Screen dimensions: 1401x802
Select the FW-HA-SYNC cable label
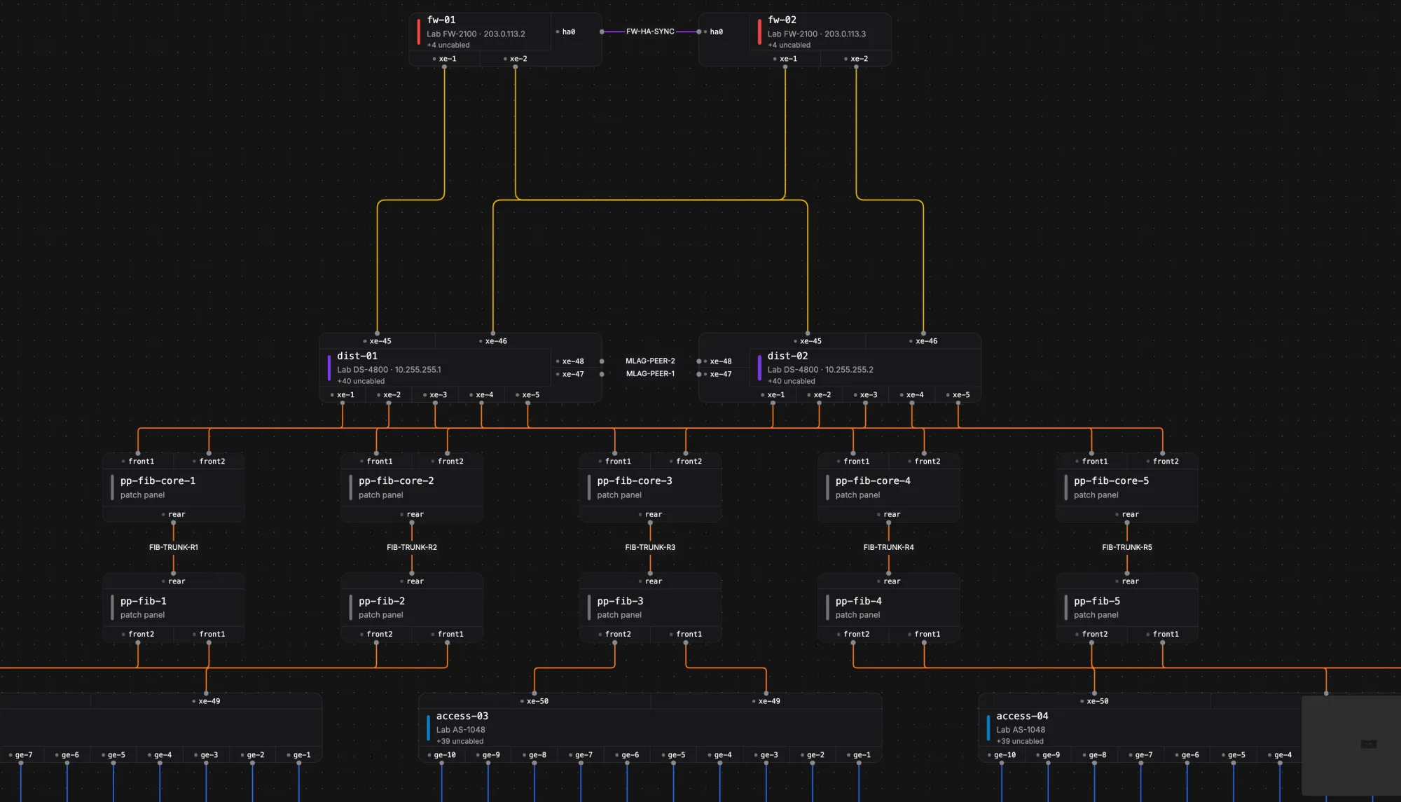pyautogui.click(x=650, y=32)
